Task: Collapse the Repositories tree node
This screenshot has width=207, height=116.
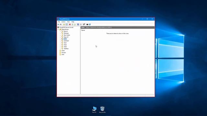Action: (58, 29)
